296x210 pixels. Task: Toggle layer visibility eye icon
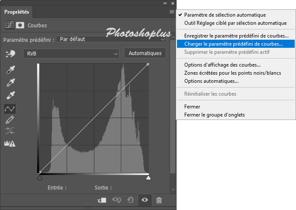145,200
